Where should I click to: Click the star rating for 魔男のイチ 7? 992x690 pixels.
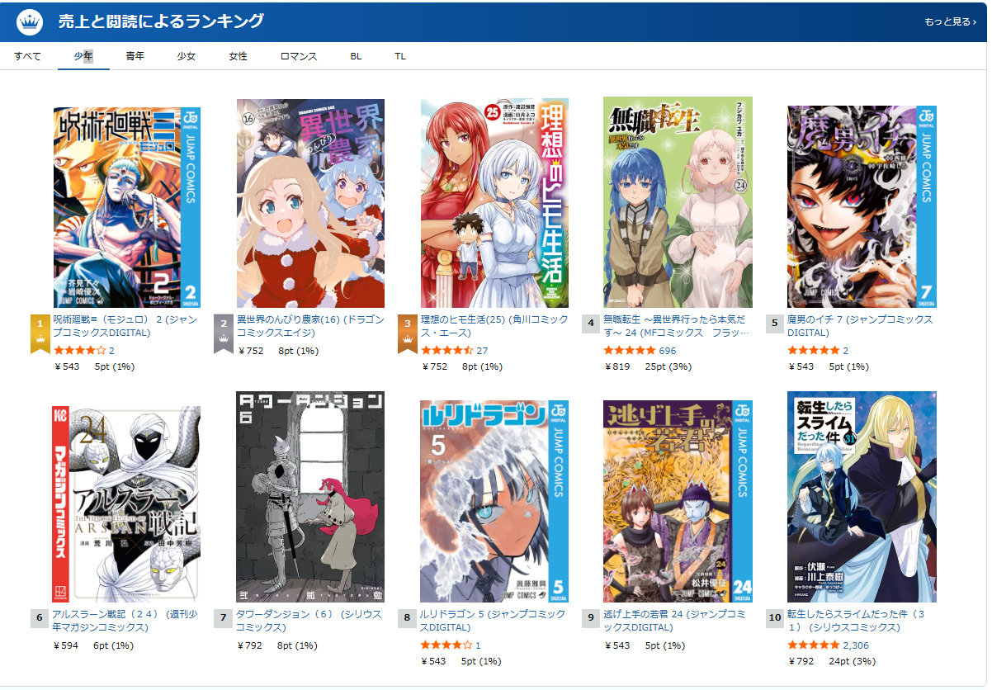click(814, 351)
